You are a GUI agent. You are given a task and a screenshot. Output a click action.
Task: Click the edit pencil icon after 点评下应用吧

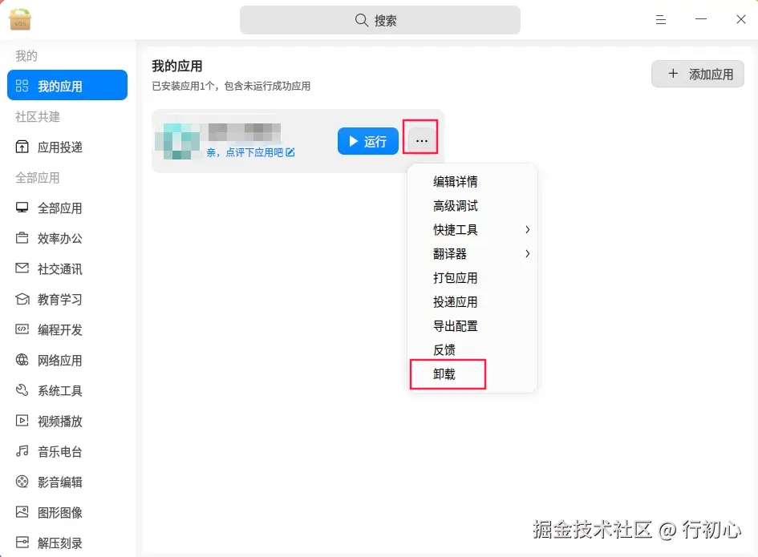(290, 152)
